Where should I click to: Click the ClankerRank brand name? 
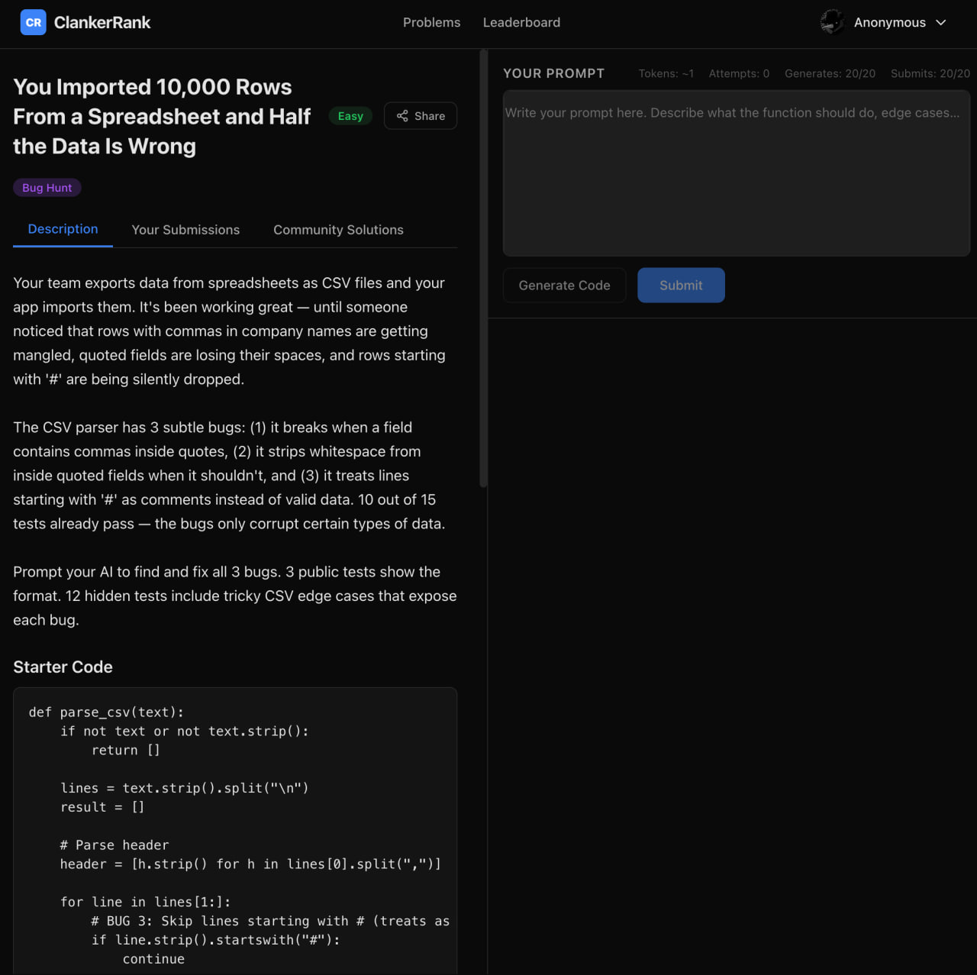click(102, 23)
